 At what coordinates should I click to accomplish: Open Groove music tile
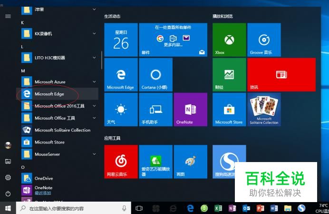coord(264,40)
